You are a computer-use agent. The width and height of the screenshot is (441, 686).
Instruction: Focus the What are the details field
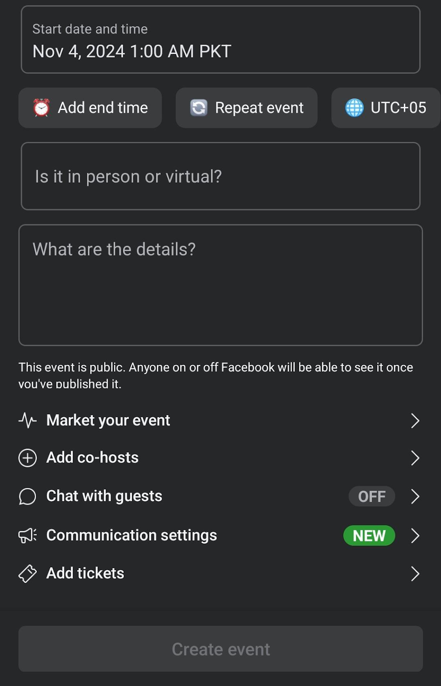[220, 285]
